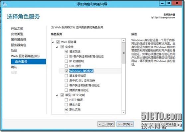
Task: Click the 上一步(P) button
Action: tap(106, 124)
